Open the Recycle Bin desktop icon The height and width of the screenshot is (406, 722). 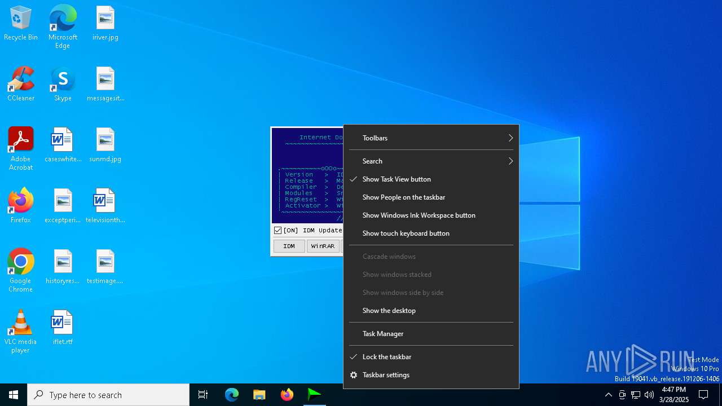tap(21, 24)
